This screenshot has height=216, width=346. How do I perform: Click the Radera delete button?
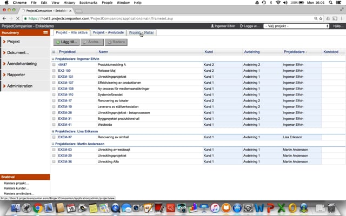click(x=116, y=42)
